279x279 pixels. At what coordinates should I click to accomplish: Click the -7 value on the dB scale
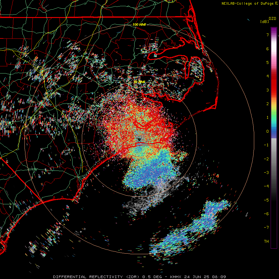[x=266, y=228]
